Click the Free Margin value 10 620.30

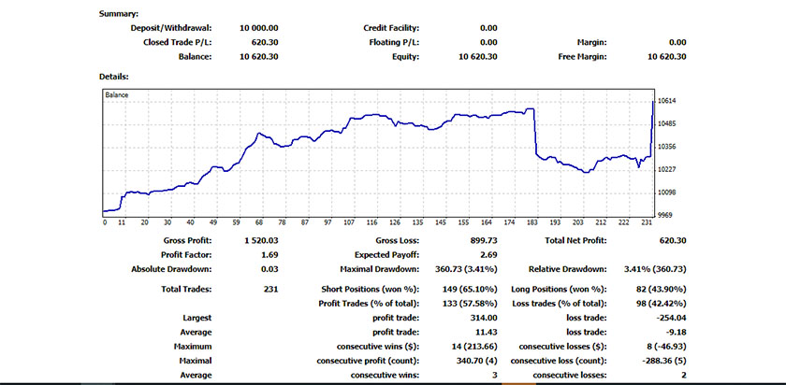click(666, 56)
